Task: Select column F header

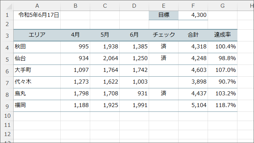Action: [x=193, y=6]
